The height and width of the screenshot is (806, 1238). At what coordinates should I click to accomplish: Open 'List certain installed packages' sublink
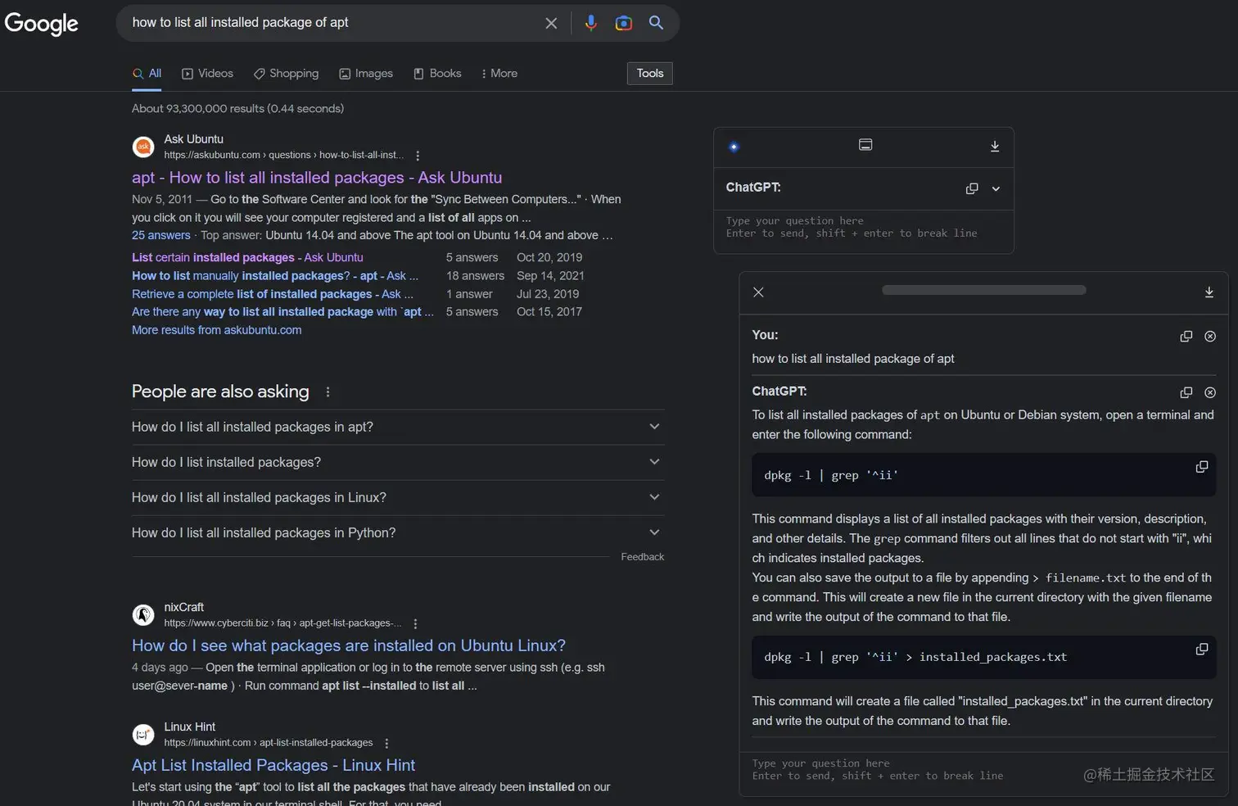[x=247, y=258]
